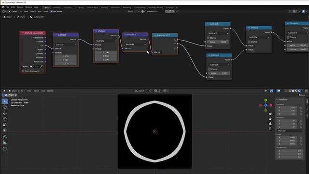Click the zoom magnifier viewport icon

point(270,114)
